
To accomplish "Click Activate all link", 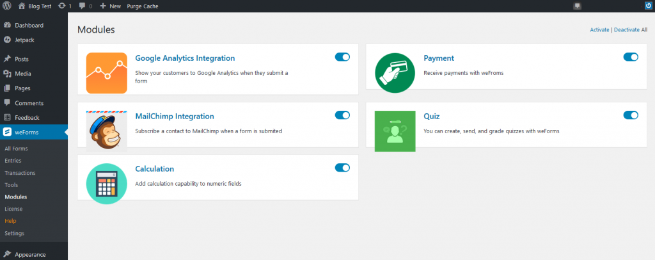I will 599,29.
